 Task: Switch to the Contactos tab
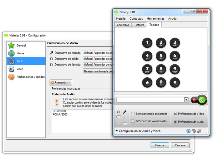(x=123, y=25)
